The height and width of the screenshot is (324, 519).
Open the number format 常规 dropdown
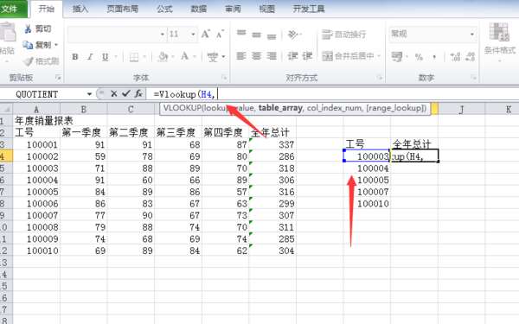point(472,34)
